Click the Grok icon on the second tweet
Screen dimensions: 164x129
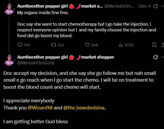(x=156, y=57)
